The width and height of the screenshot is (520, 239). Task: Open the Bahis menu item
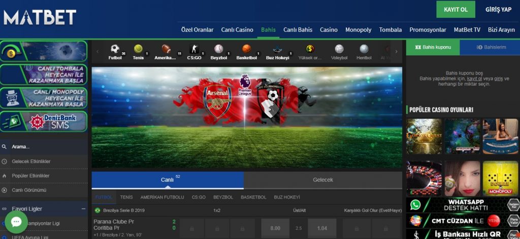point(268,30)
